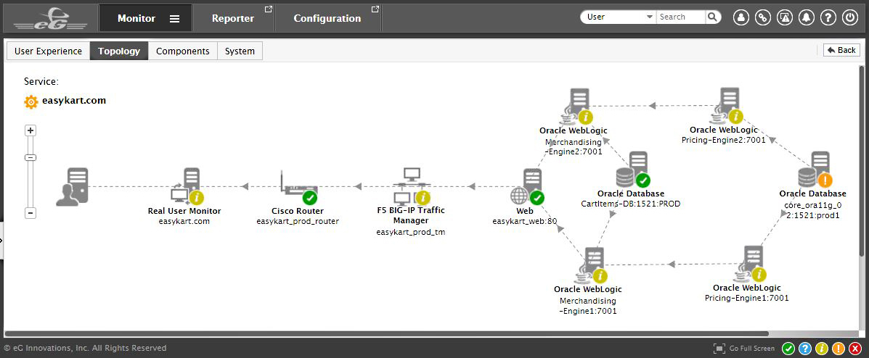Click the Go Full Screen frame icon
The width and height of the screenshot is (869, 358).
[x=719, y=349]
